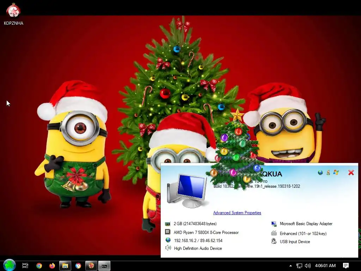Screen dimensions: 361x271
Task: Click the user figure icon in the info header
Action: click(328, 172)
